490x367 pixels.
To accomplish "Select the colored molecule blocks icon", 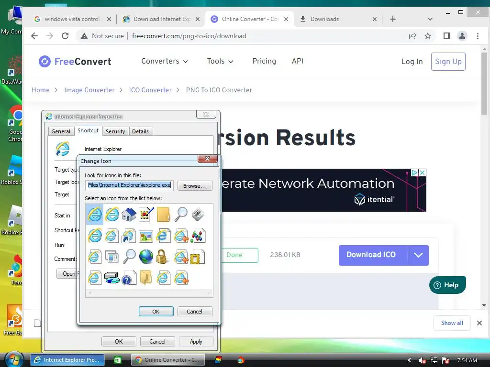I will [x=198, y=236].
